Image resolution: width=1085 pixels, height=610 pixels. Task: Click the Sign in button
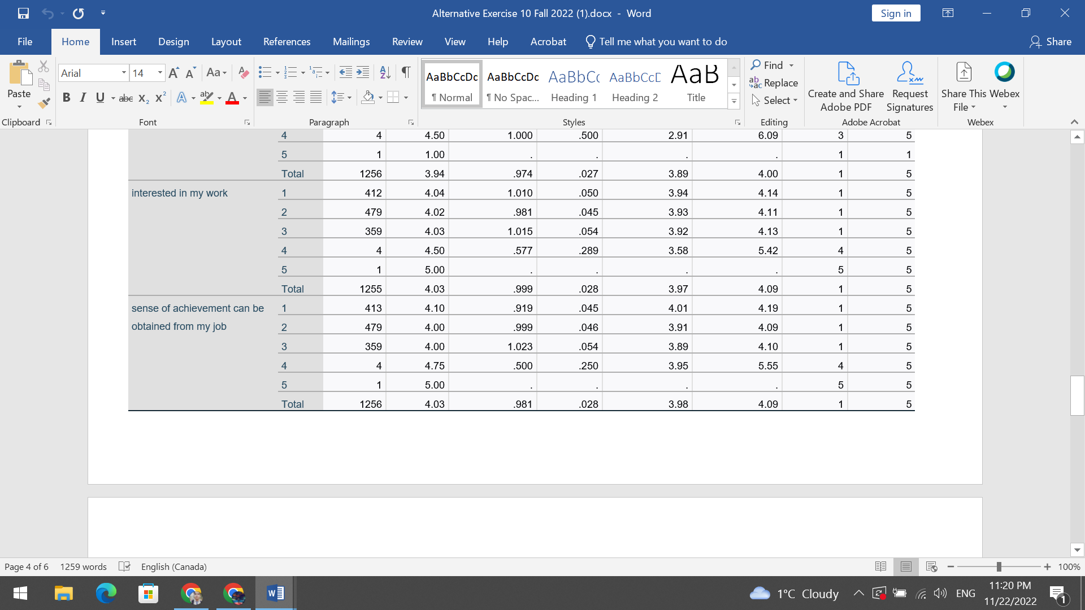[x=896, y=14]
